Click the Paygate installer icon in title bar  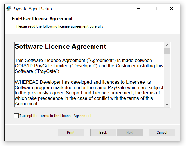coord(8,9)
